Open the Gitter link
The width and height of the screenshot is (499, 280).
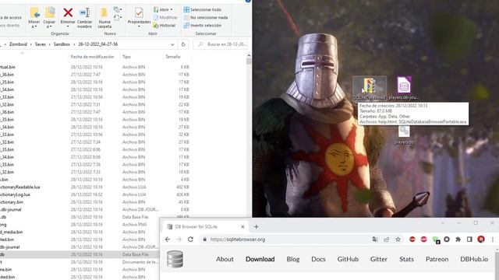(x=379, y=259)
